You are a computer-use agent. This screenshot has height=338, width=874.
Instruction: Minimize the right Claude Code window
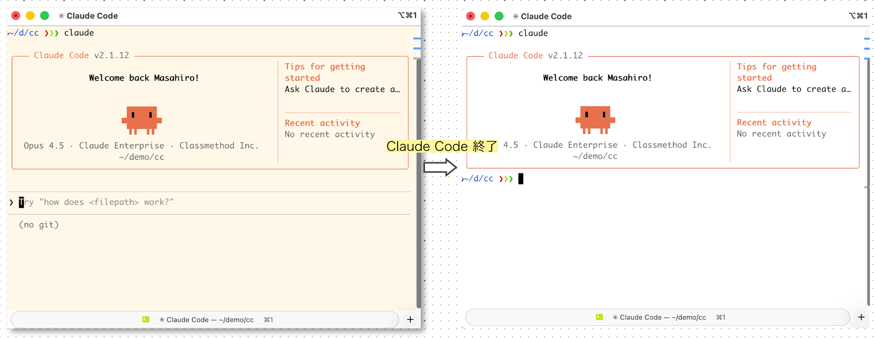pos(485,16)
